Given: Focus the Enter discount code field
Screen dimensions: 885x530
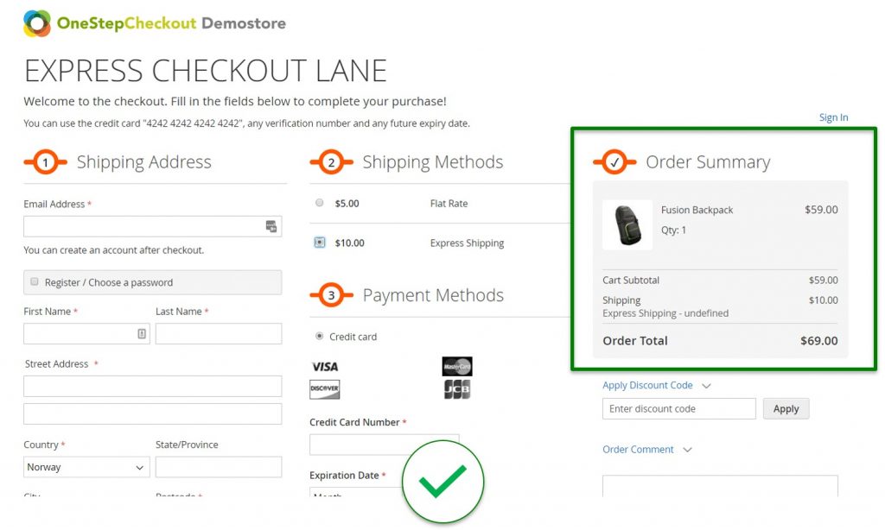Looking at the screenshot, I should (679, 409).
